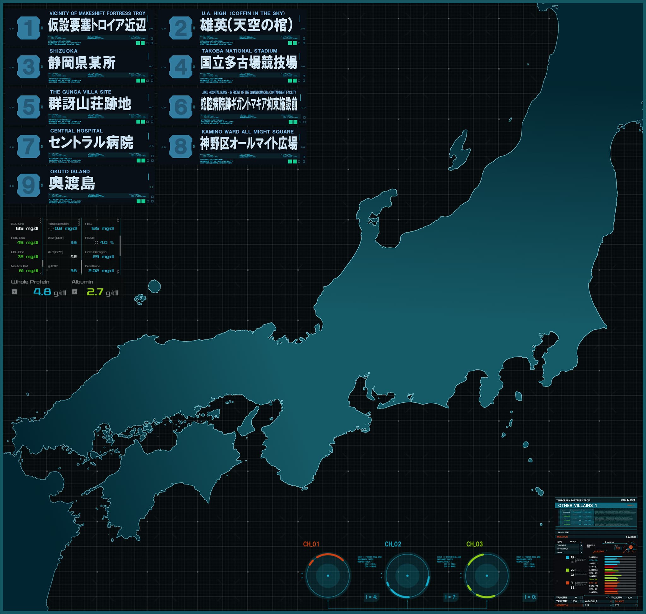Expand Albumin with its plus icon
The height and width of the screenshot is (614, 646).
75,292
